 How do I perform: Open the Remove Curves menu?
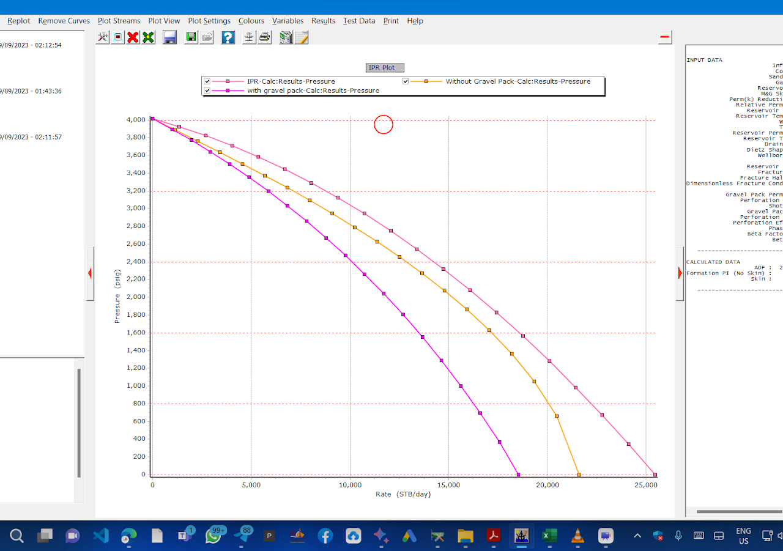coord(64,21)
